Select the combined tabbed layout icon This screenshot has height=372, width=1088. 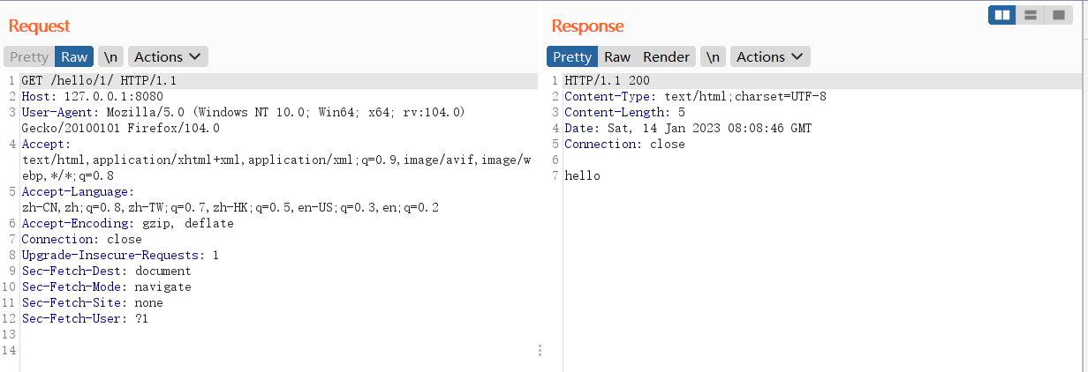[1058, 15]
